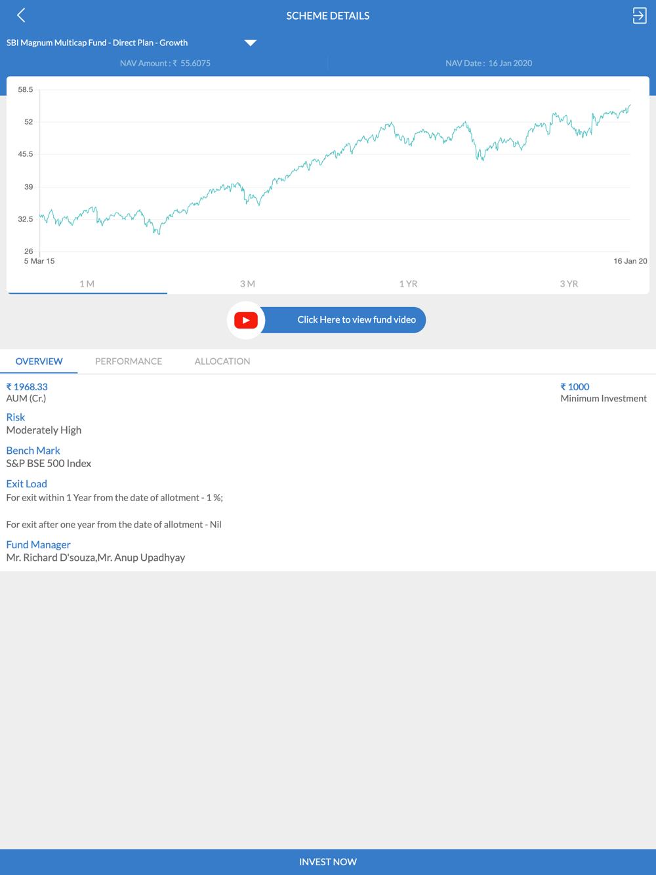Open the Overview tab

(39, 361)
